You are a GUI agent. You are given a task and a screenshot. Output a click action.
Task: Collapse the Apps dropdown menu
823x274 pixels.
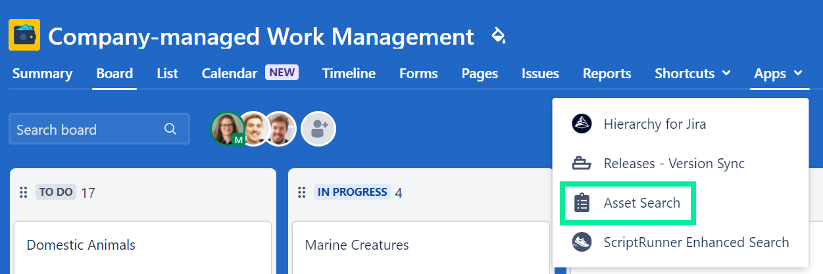pyautogui.click(x=778, y=74)
